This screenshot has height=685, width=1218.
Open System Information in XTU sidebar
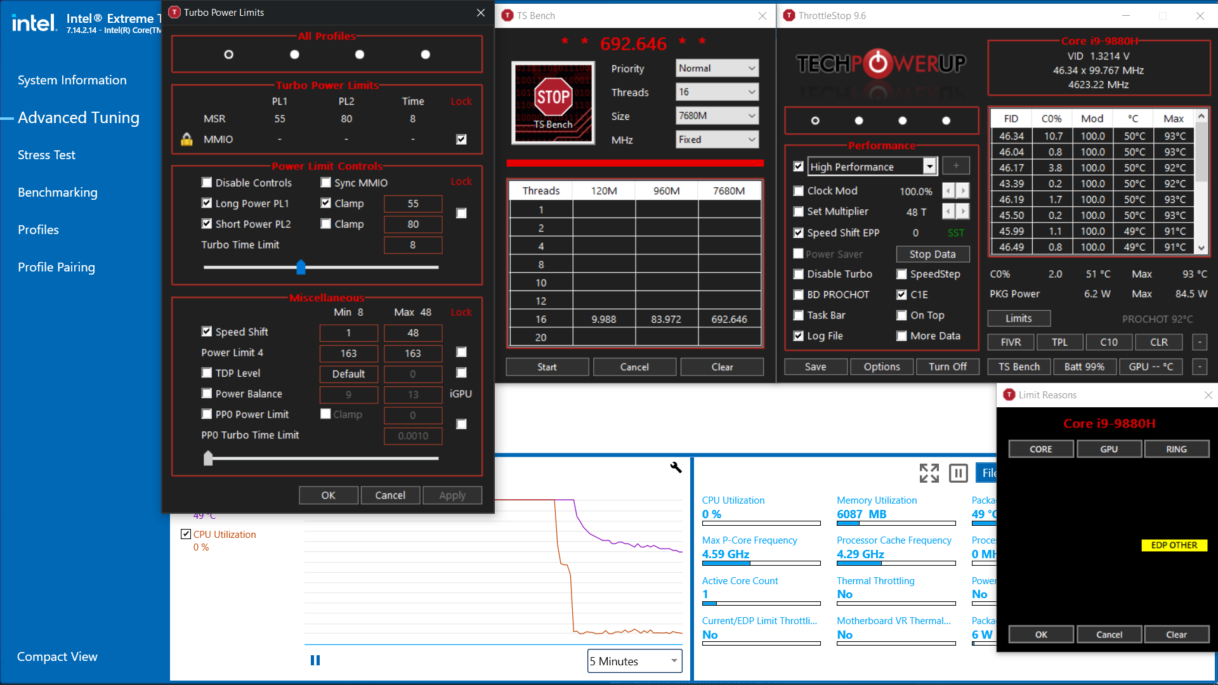(x=72, y=80)
